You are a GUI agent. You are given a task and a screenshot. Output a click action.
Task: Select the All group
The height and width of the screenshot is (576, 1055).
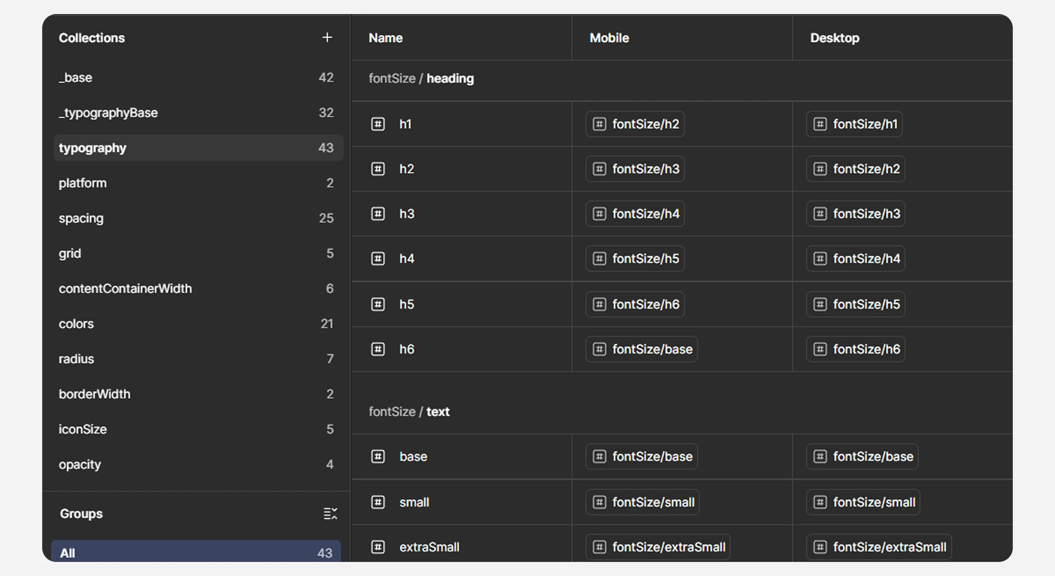(x=196, y=551)
